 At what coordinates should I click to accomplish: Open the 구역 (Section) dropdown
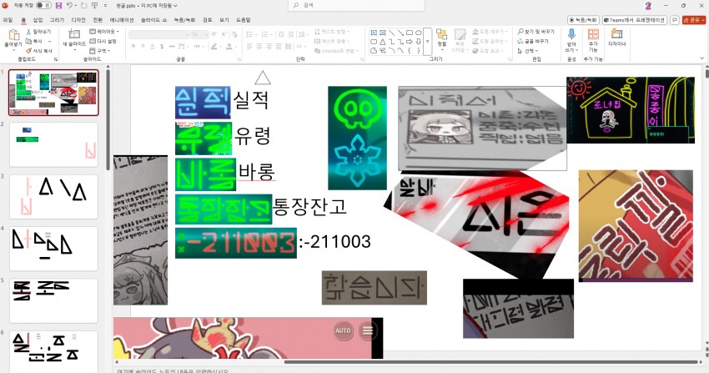pyautogui.click(x=100, y=51)
